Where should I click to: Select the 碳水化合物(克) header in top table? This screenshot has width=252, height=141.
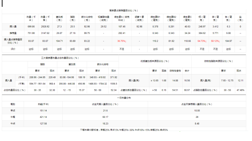click(x=87, y=19)
